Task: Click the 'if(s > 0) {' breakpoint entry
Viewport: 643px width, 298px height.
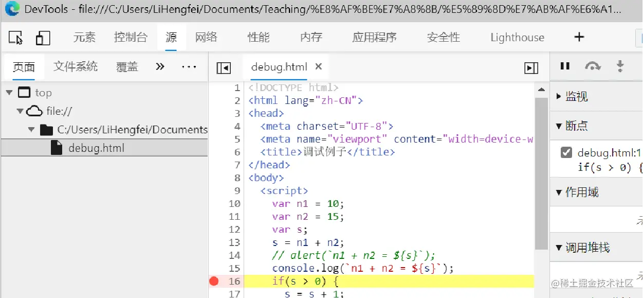Action: 610,167
